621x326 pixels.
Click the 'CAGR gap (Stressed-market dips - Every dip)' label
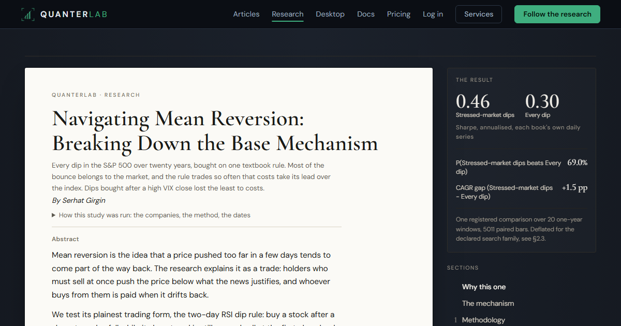click(504, 192)
